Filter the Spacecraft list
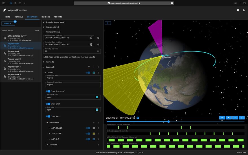 click(89, 67)
